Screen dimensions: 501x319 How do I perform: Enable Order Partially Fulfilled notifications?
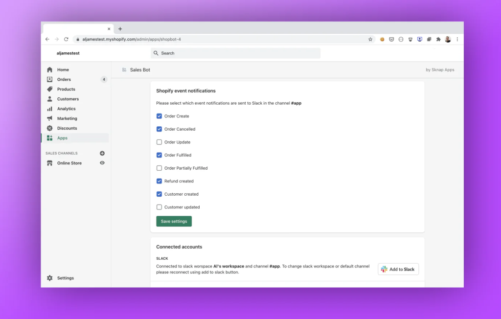point(159,168)
